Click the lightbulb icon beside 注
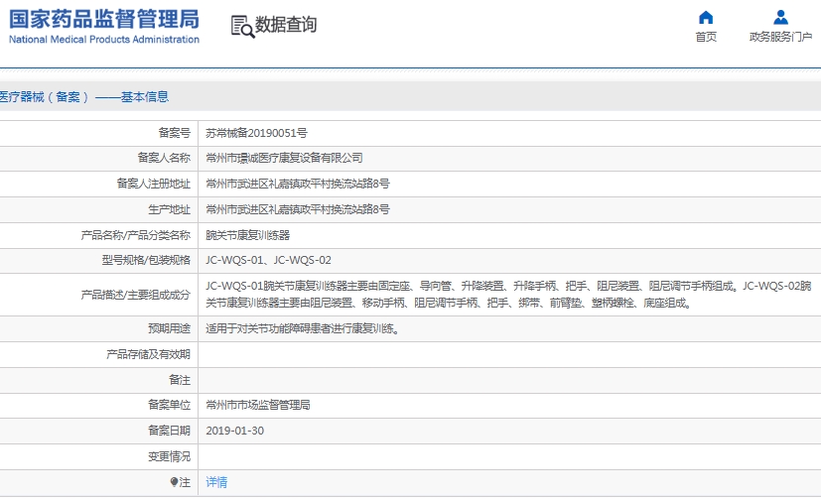The image size is (821, 499). coord(174,482)
